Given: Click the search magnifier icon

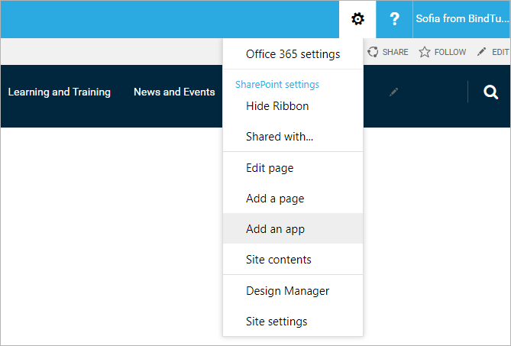Looking at the screenshot, I should (x=490, y=92).
